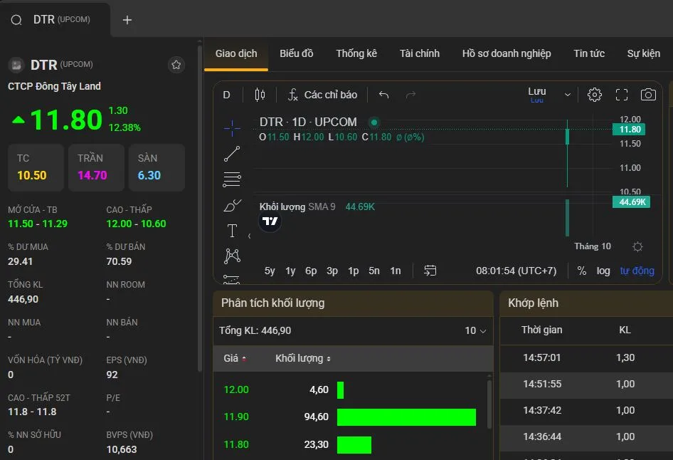This screenshot has width=673, height=460.
Task: Enter fullscreen chart mode
Action: coord(622,95)
